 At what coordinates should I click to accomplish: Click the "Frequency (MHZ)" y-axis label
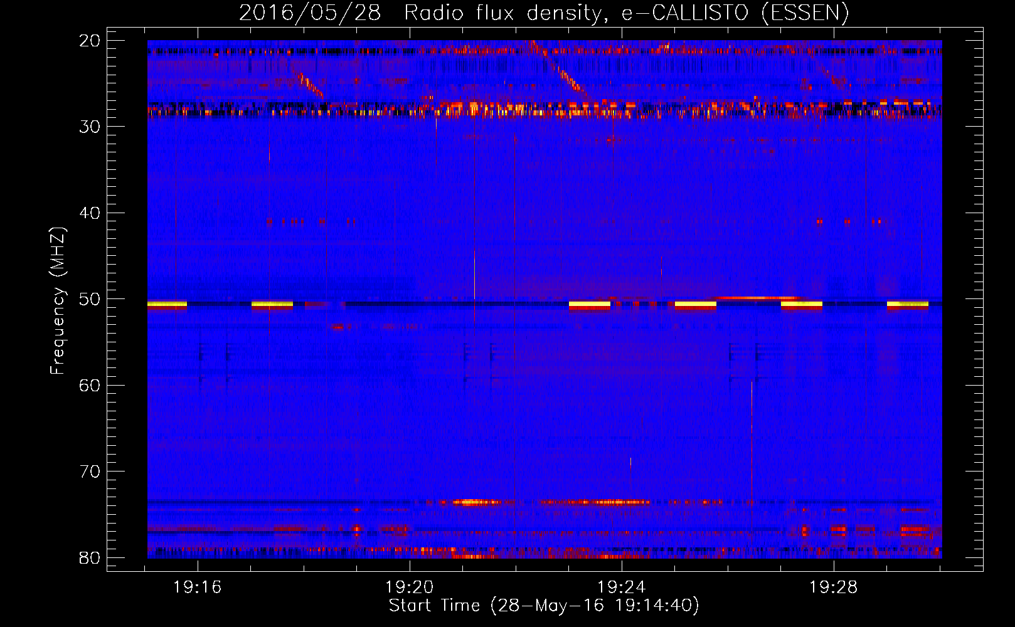58,301
